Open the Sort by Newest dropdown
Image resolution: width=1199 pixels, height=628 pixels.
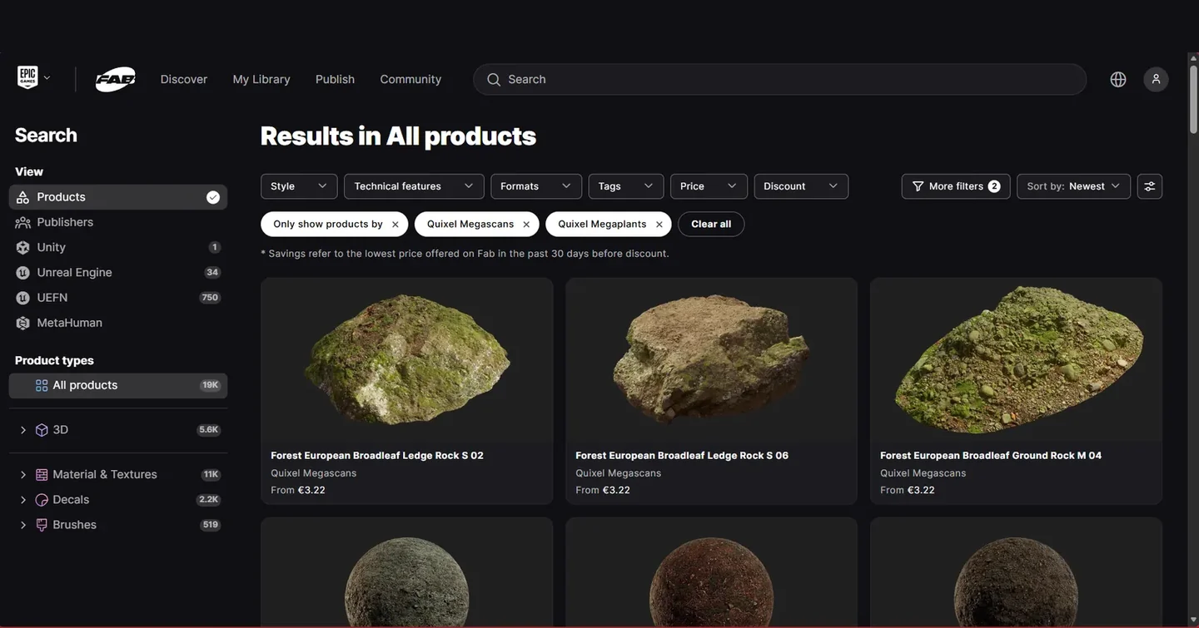[x=1073, y=186]
